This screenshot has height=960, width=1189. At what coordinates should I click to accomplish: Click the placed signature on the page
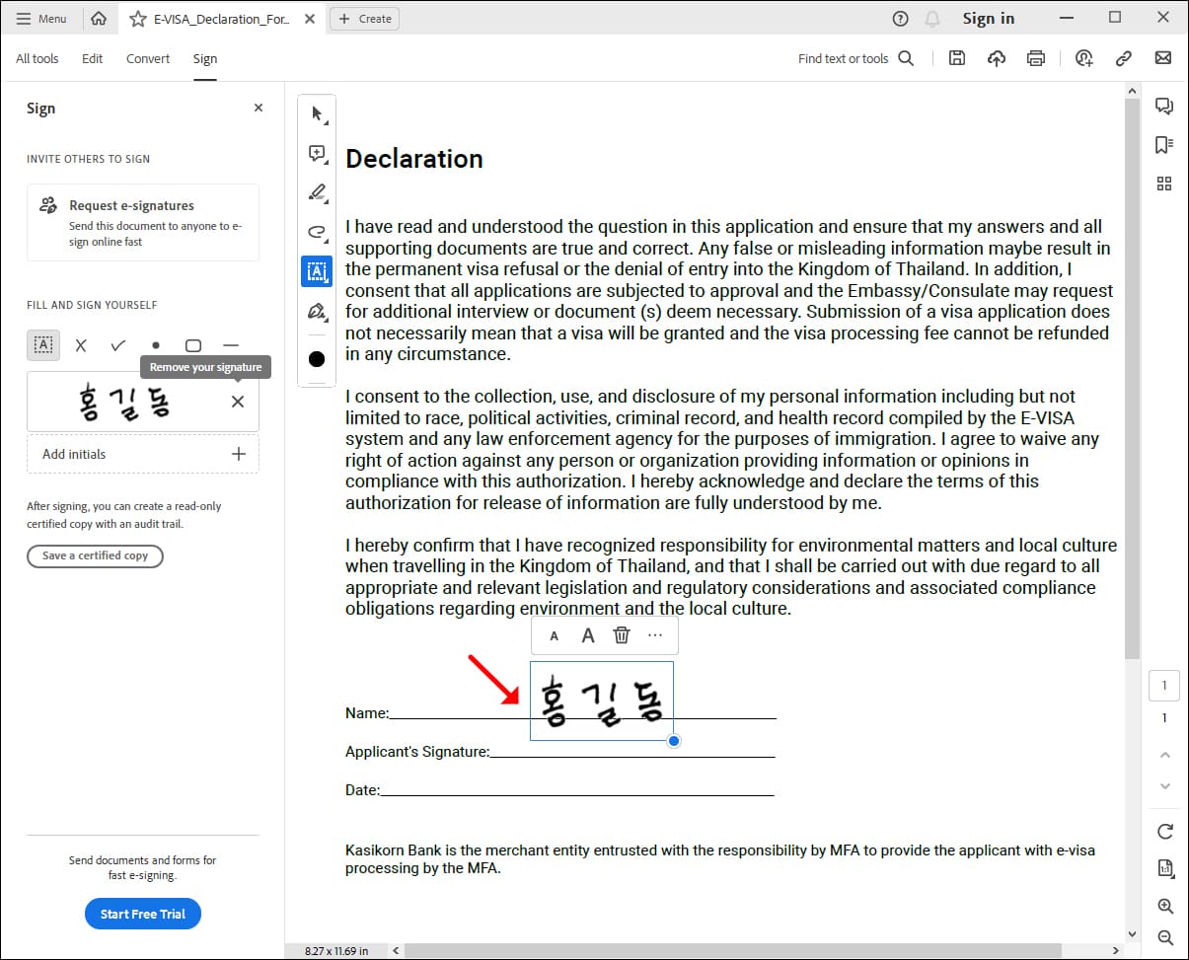602,702
